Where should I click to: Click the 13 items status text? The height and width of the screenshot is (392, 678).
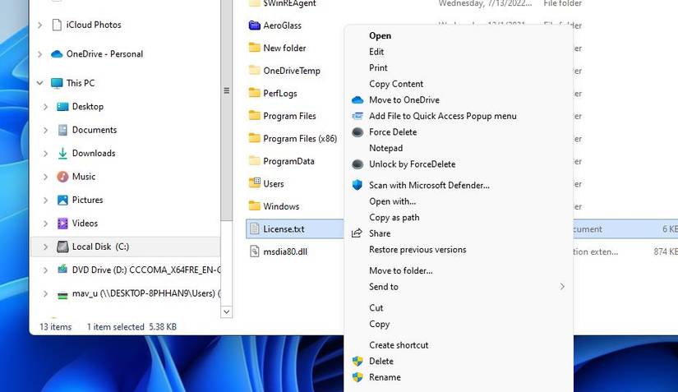56,327
